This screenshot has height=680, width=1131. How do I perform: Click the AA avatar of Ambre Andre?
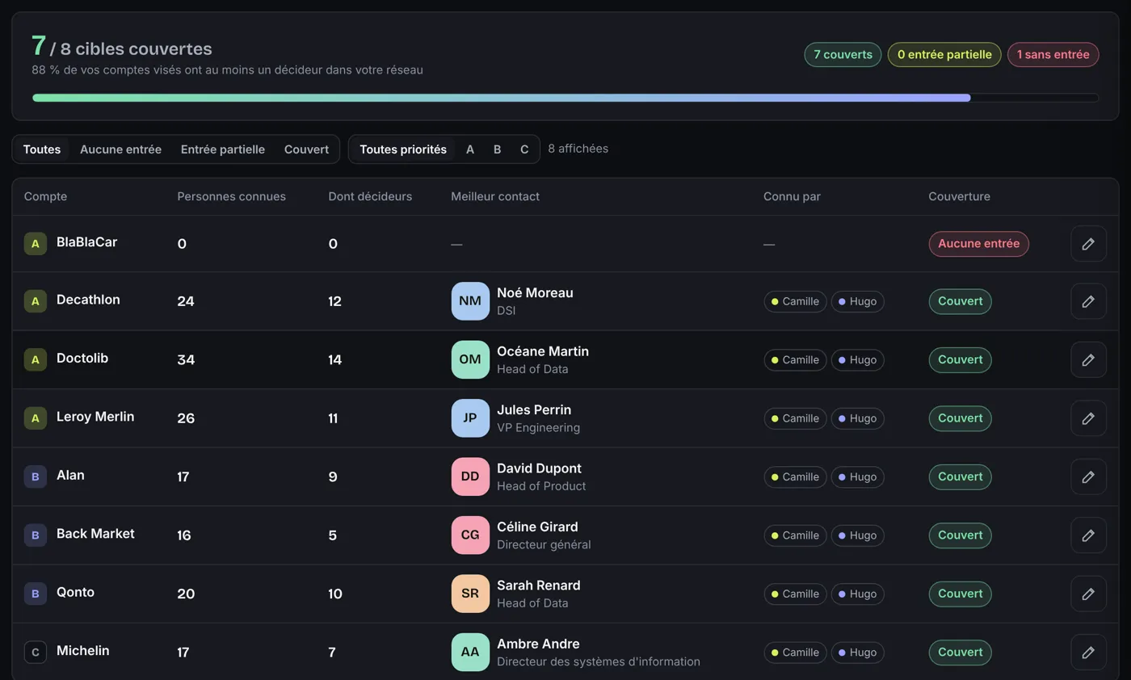(470, 653)
